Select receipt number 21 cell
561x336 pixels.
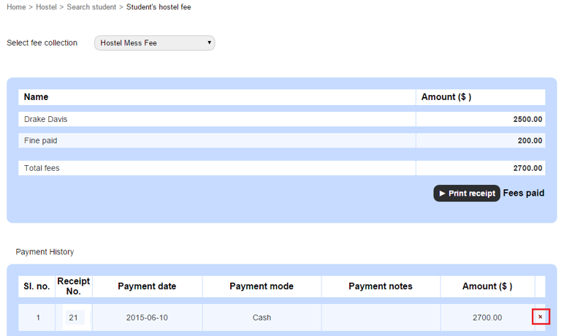[74, 318]
